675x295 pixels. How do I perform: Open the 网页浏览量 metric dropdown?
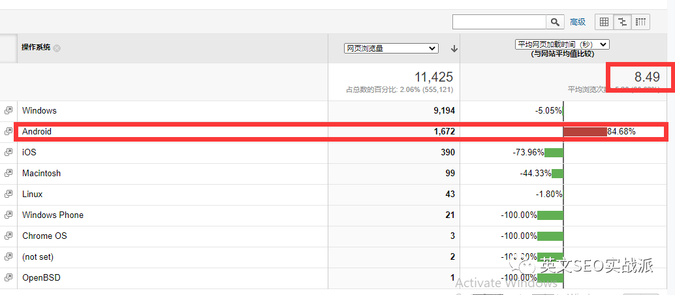pos(391,48)
